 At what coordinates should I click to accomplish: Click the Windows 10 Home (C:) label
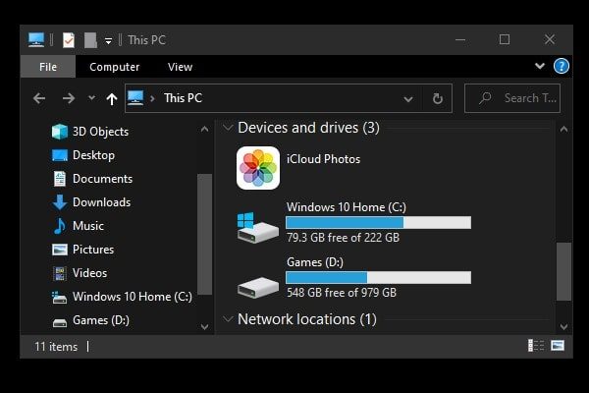coord(347,207)
